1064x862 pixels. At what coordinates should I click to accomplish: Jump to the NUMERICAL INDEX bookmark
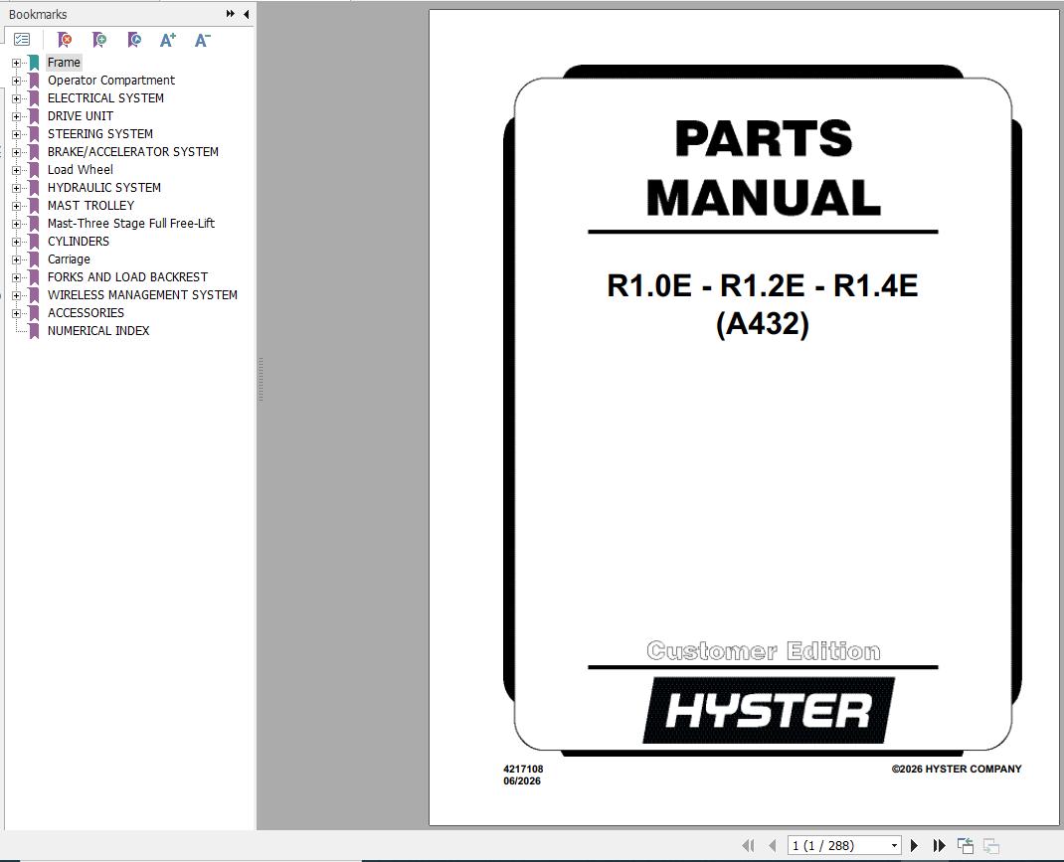(x=98, y=331)
